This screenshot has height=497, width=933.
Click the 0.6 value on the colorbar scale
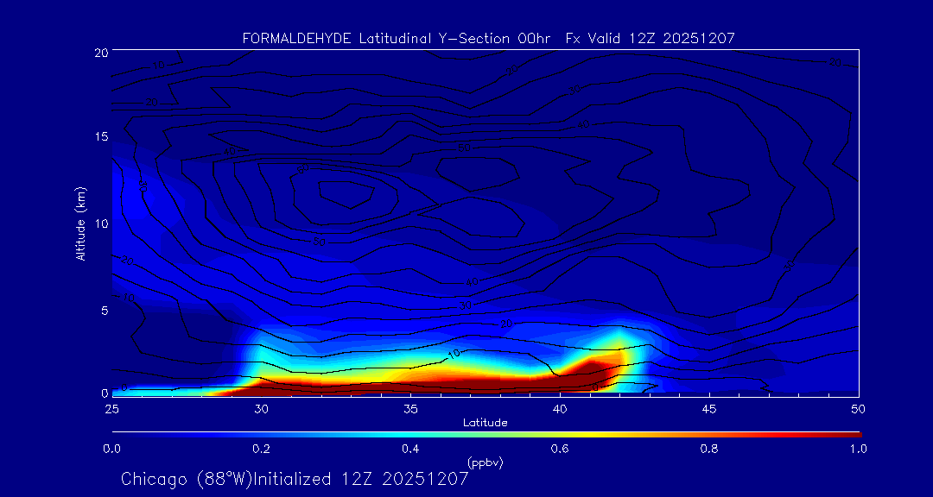coord(560,449)
